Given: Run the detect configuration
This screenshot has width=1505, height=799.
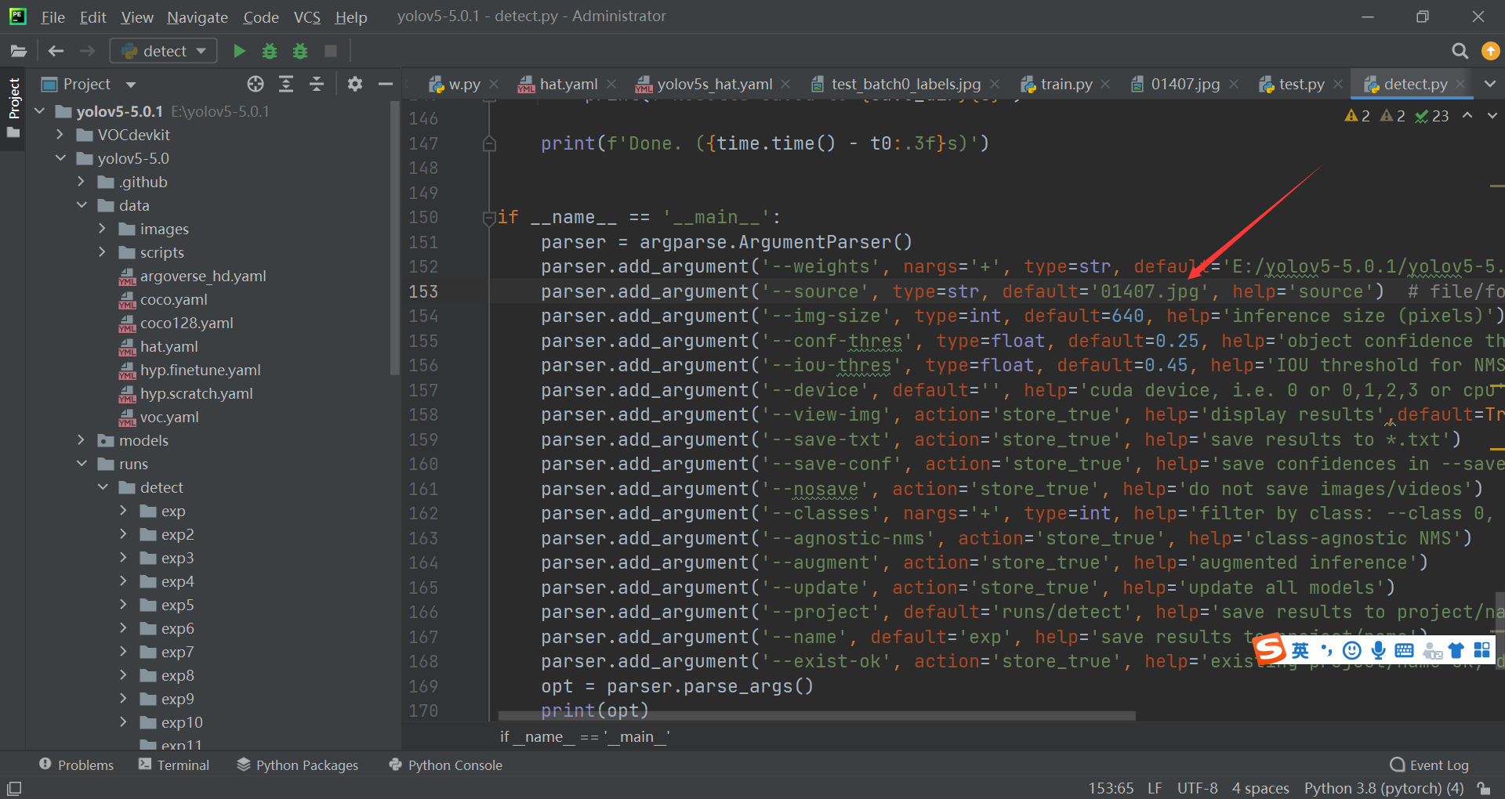Looking at the screenshot, I should click(240, 51).
